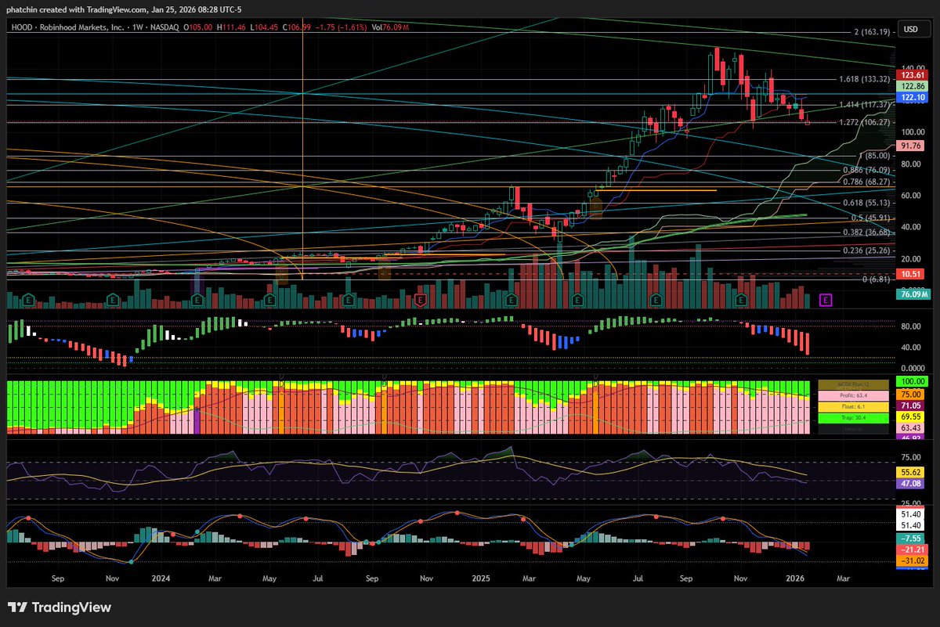The height and width of the screenshot is (627, 940).
Task: Click the Float: 6.1 indicator label
Action: 853,407
